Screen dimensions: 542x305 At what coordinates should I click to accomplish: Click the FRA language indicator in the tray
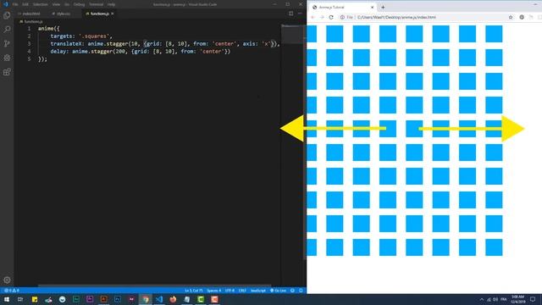point(504,299)
